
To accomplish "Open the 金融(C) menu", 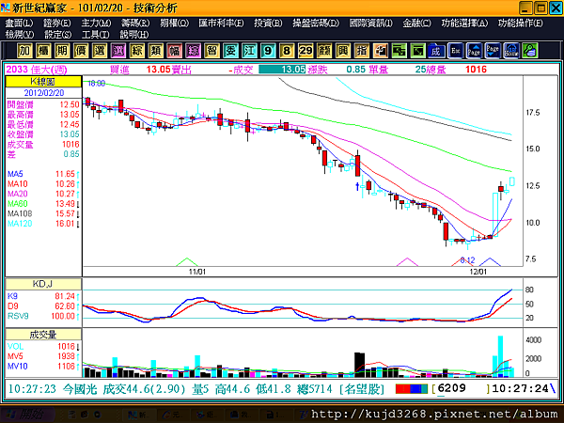I will [416, 23].
